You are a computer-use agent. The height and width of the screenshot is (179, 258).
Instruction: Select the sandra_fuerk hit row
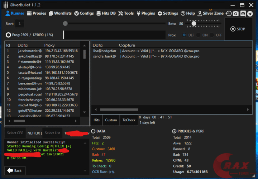(172, 56)
